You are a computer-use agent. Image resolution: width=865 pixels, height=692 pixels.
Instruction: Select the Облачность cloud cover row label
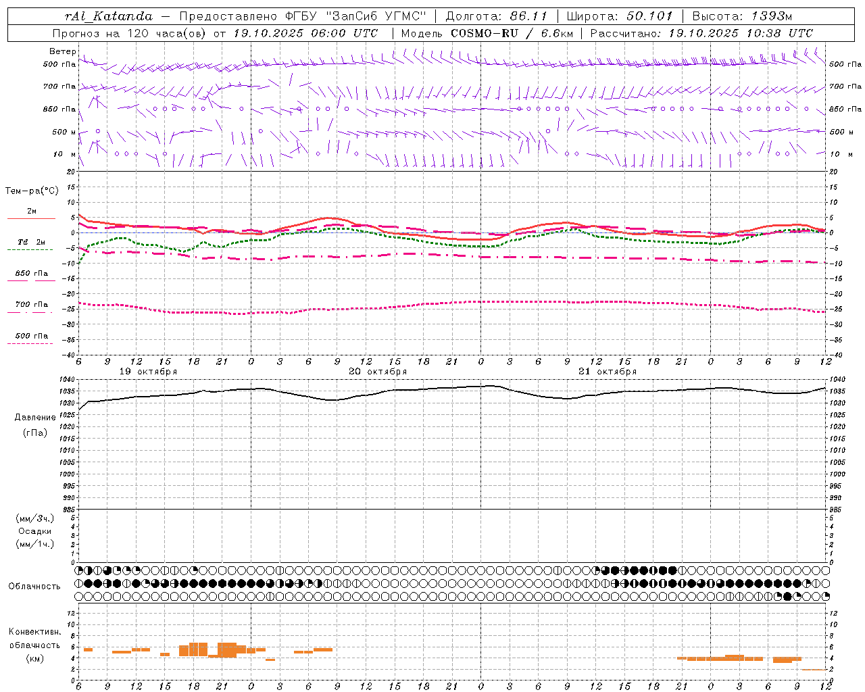[34, 587]
